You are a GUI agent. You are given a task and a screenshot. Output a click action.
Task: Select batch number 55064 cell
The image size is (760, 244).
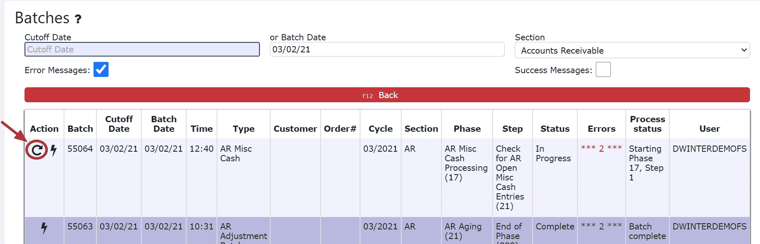click(80, 148)
